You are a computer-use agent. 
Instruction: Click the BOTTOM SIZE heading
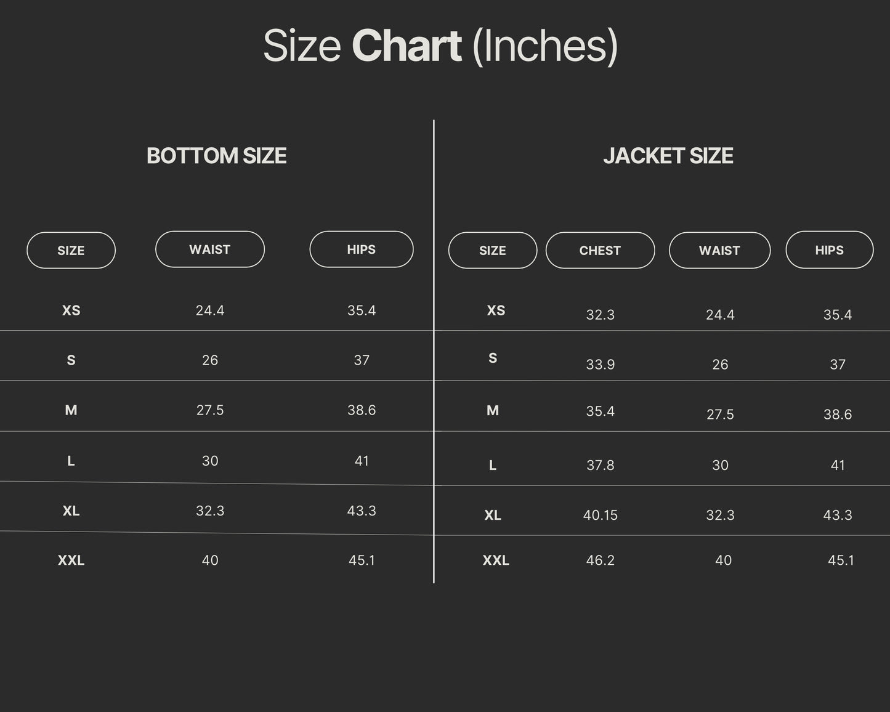216,156
